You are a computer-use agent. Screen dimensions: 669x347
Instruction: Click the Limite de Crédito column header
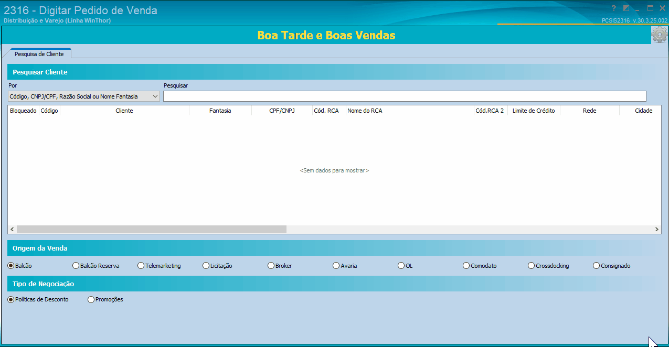tap(534, 111)
